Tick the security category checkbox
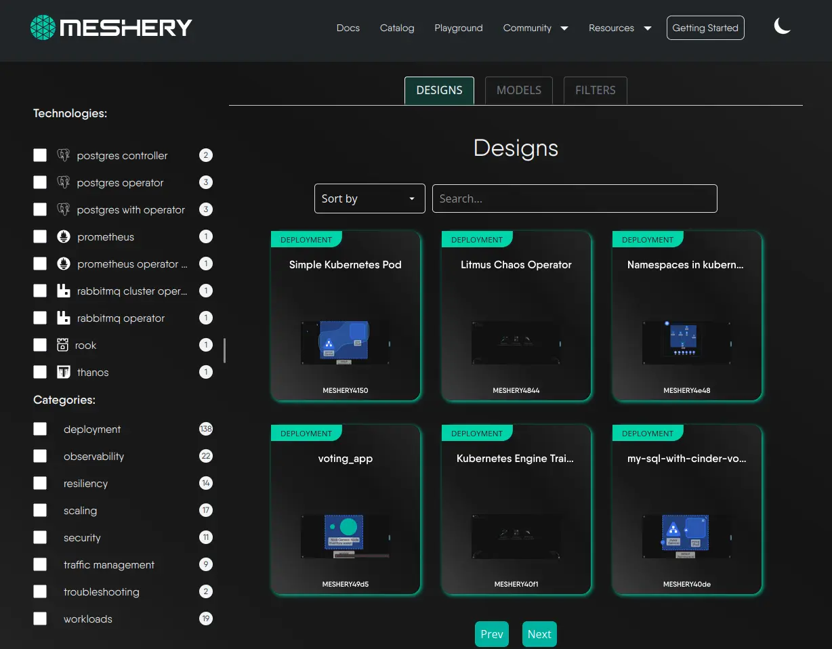 (40, 537)
